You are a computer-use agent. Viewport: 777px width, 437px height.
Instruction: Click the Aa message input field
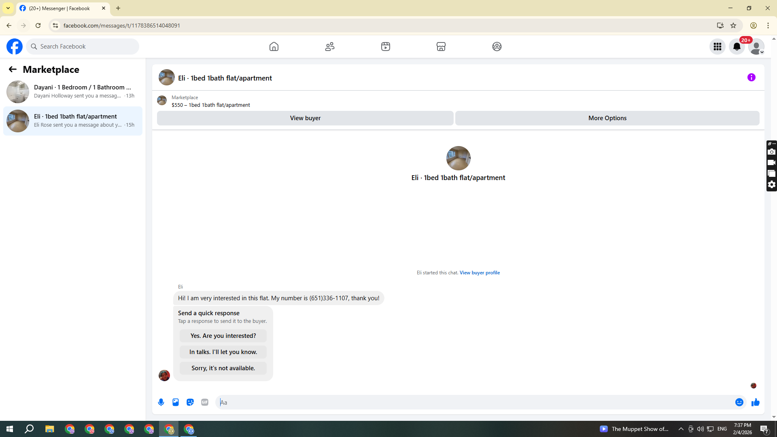tap(473, 402)
